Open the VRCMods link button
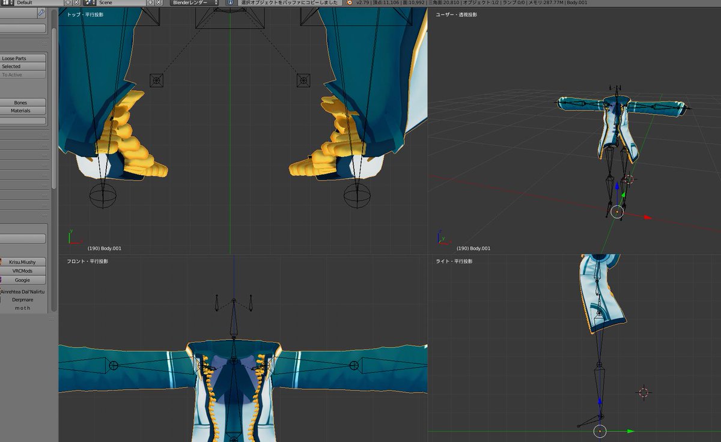This screenshot has width=721, height=442. pyautogui.click(x=23, y=271)
